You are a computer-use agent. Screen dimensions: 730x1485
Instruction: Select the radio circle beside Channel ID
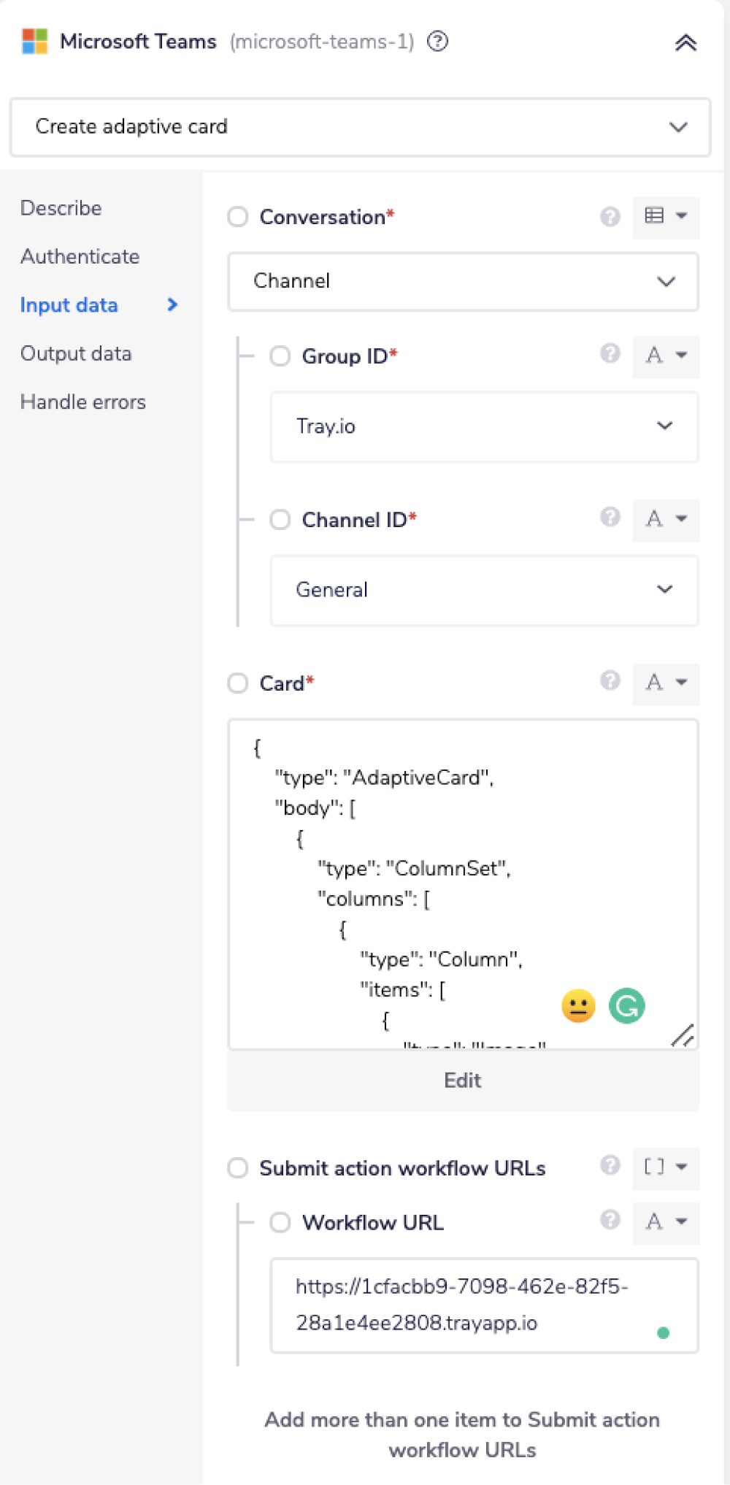click(280, 520)
